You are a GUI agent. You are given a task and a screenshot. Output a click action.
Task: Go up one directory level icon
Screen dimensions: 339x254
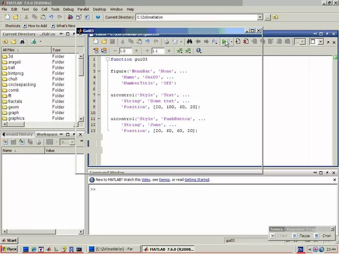[275, 17]
